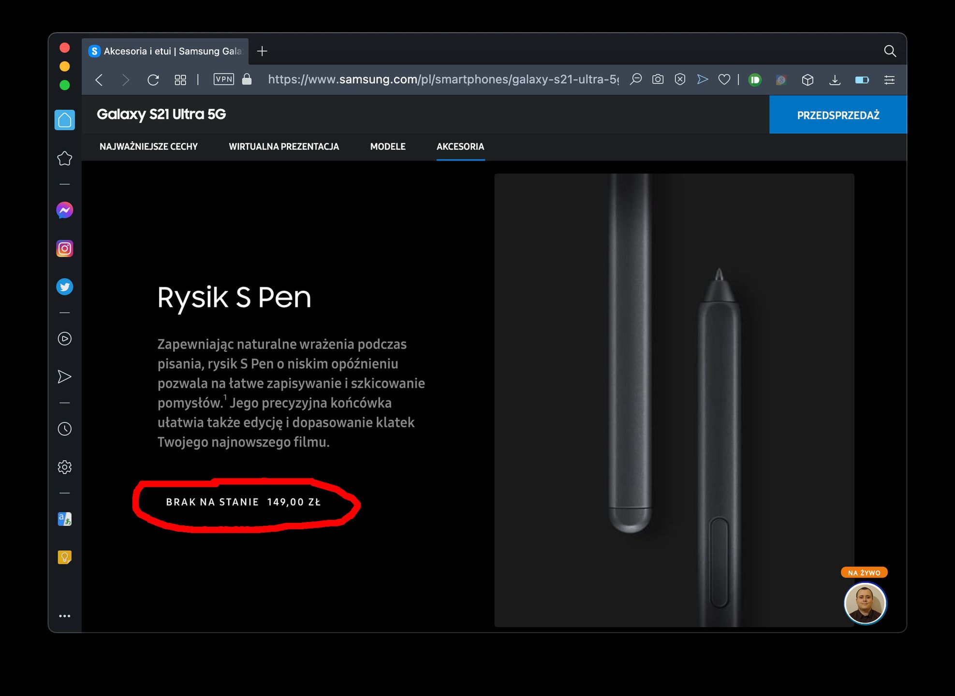955x696 pixels.
Task: Click the Przedsprzedaż button
Action: click(837, 115)
